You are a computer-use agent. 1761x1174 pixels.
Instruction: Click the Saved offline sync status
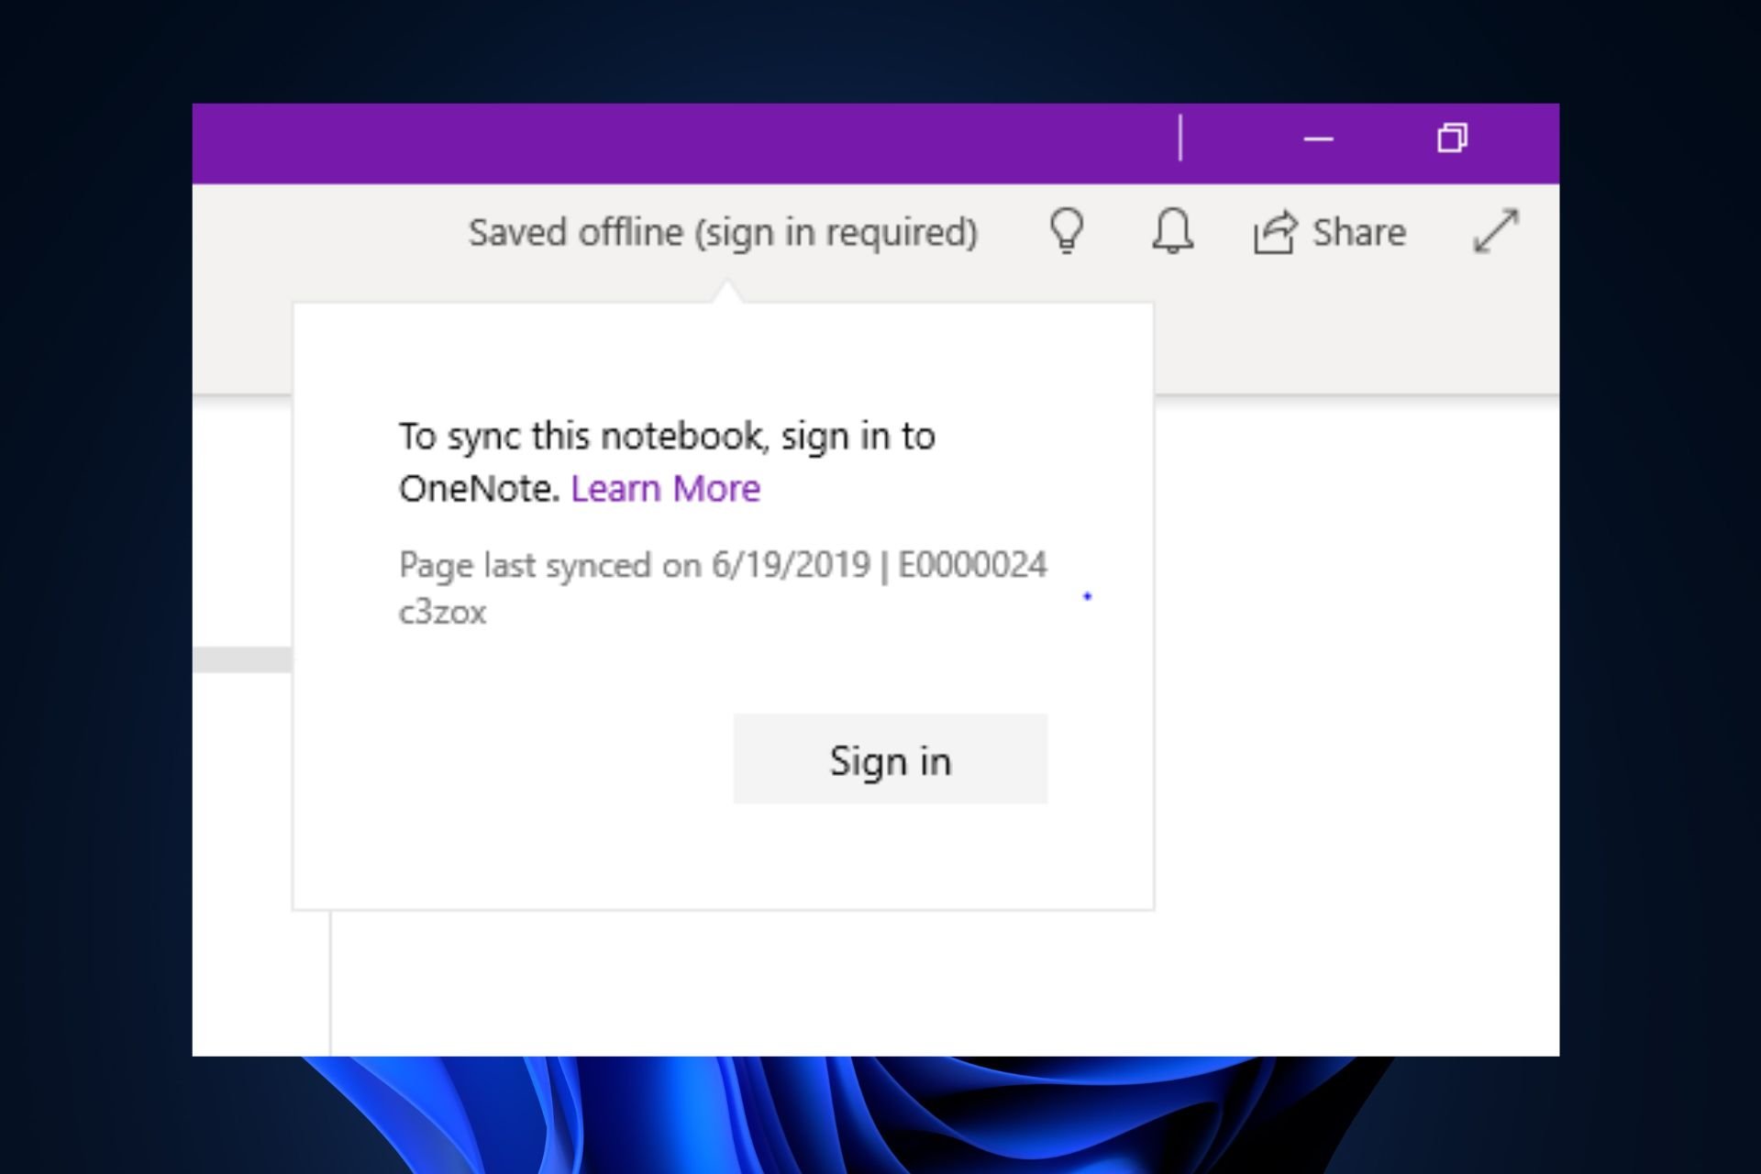coord(723,233)
